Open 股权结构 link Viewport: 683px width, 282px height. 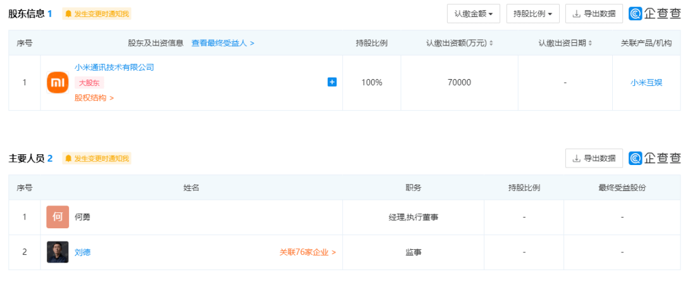pyautogui.click(x=94, y=98)
